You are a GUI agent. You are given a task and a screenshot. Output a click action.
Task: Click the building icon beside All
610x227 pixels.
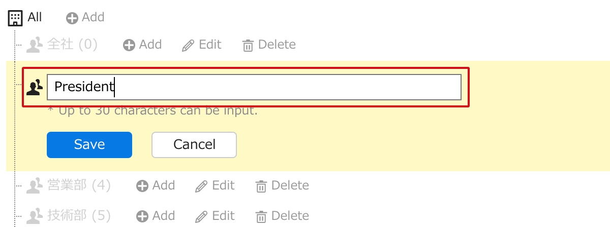coord(16,18)
